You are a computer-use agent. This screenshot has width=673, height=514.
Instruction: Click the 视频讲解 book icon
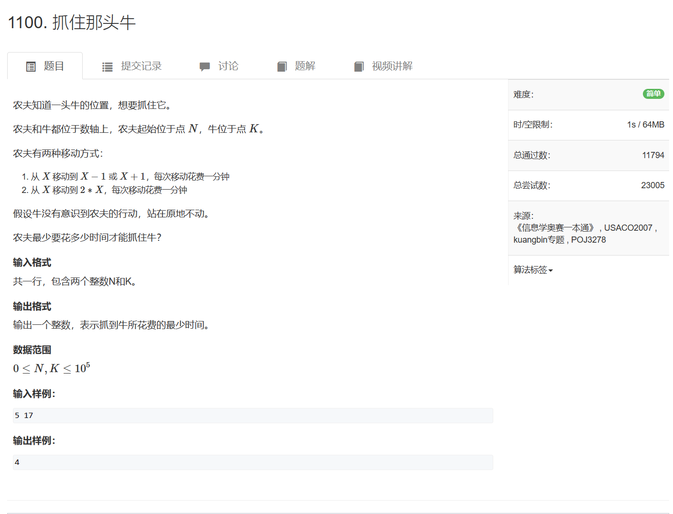click(359, 67)
